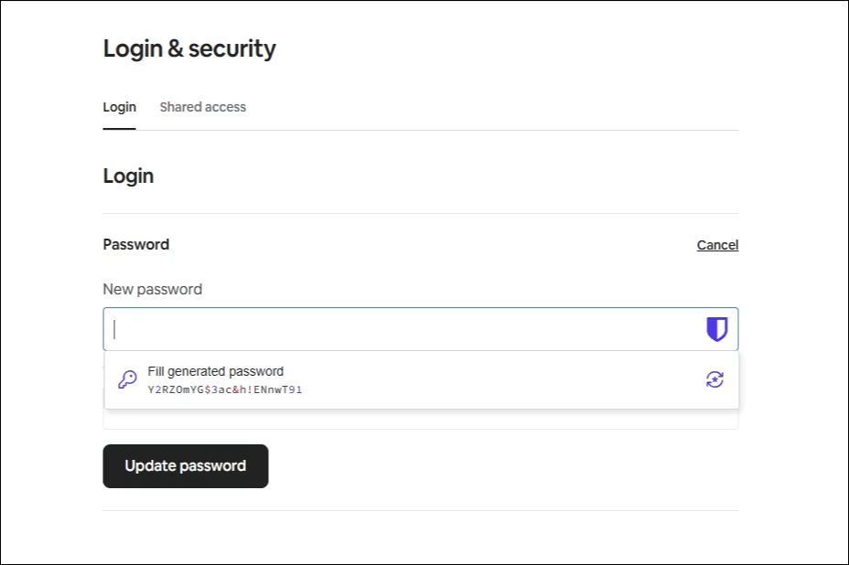Viewport: 849px width, 565px height.
Task: Regenerate the suggested password using the refresh icon
Action: tap(715, 378)
